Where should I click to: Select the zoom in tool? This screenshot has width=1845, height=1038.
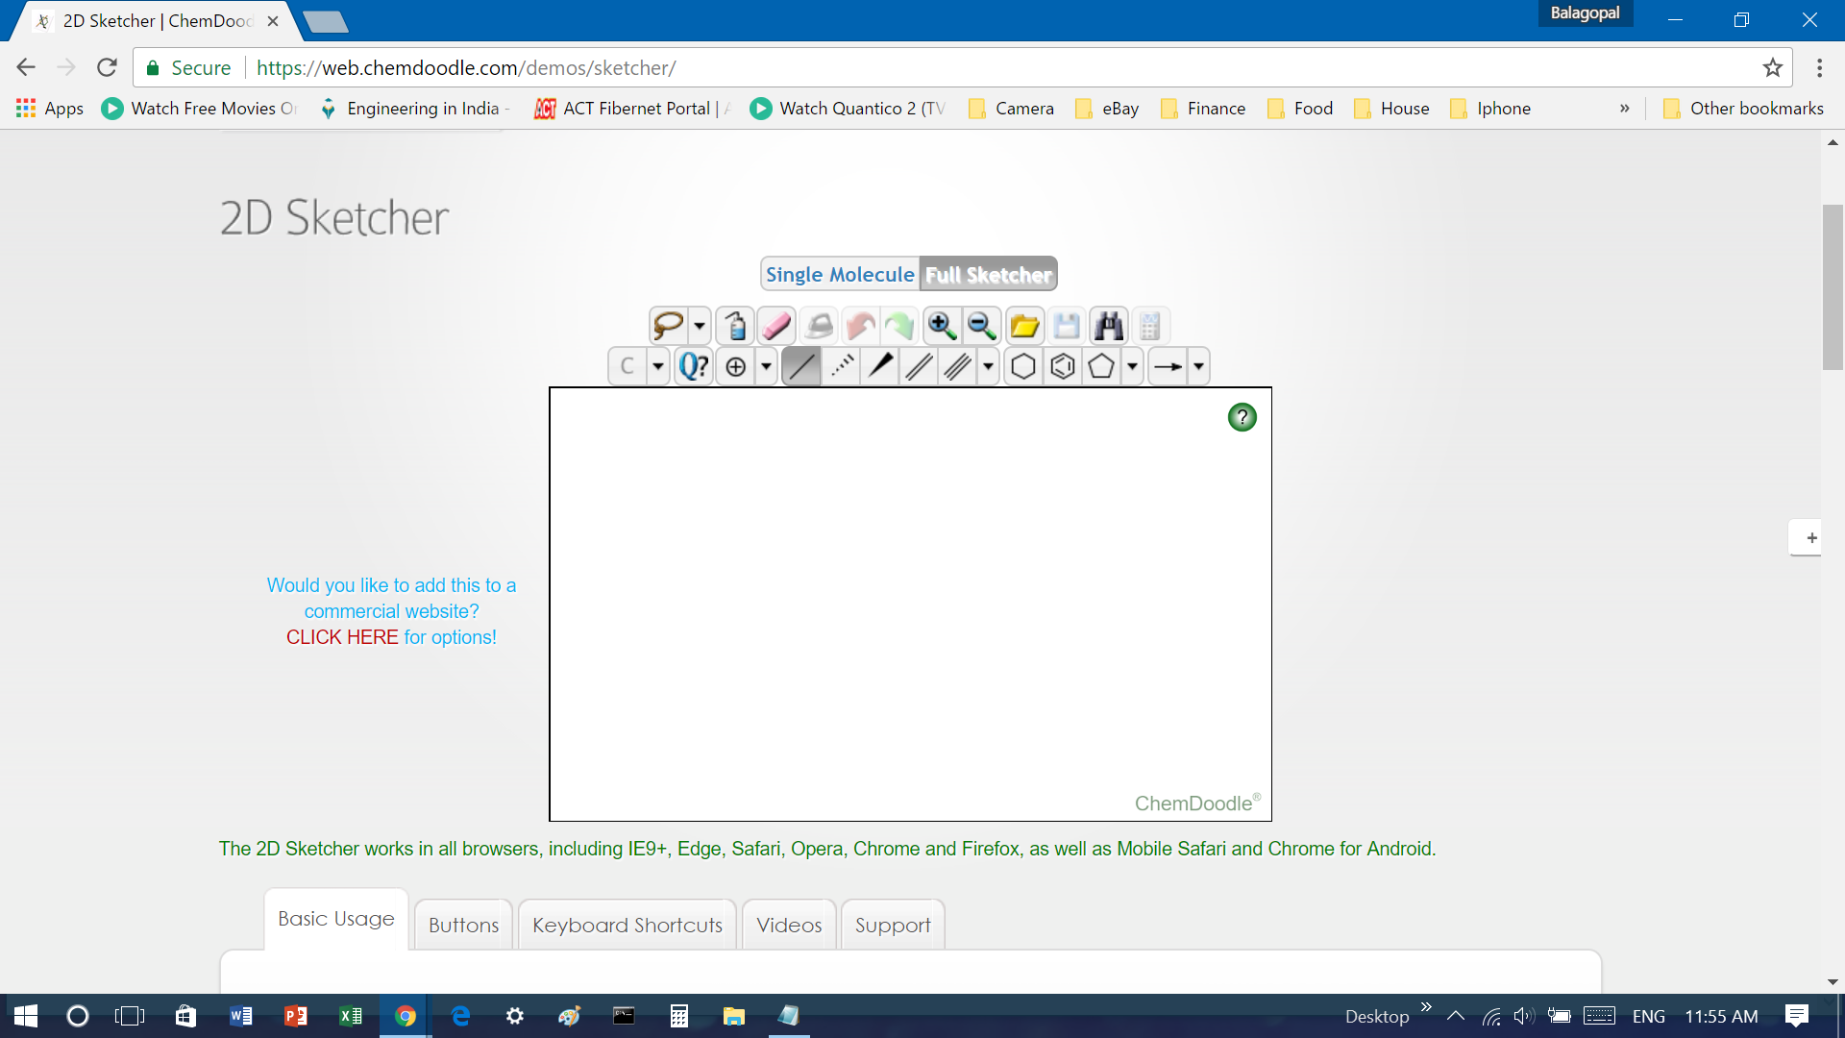point(940,326)
